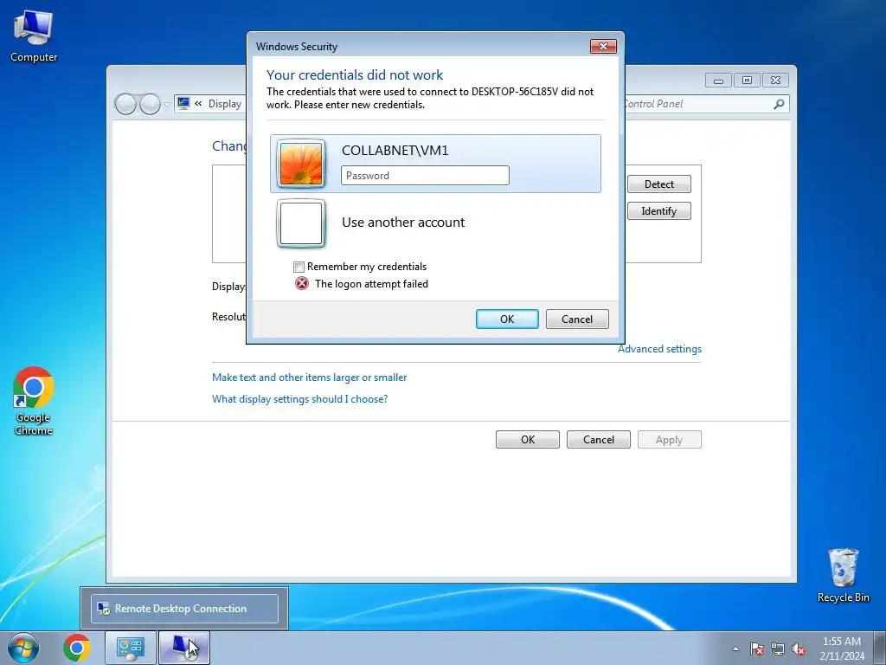Click the address bar chevron before Display
Image resolution: width=886 pixels, height=665 pixels.
point(198,104)
